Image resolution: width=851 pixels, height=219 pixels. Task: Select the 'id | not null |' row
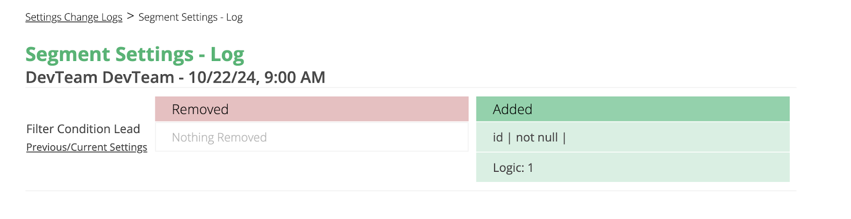click(x=632, y=137)
